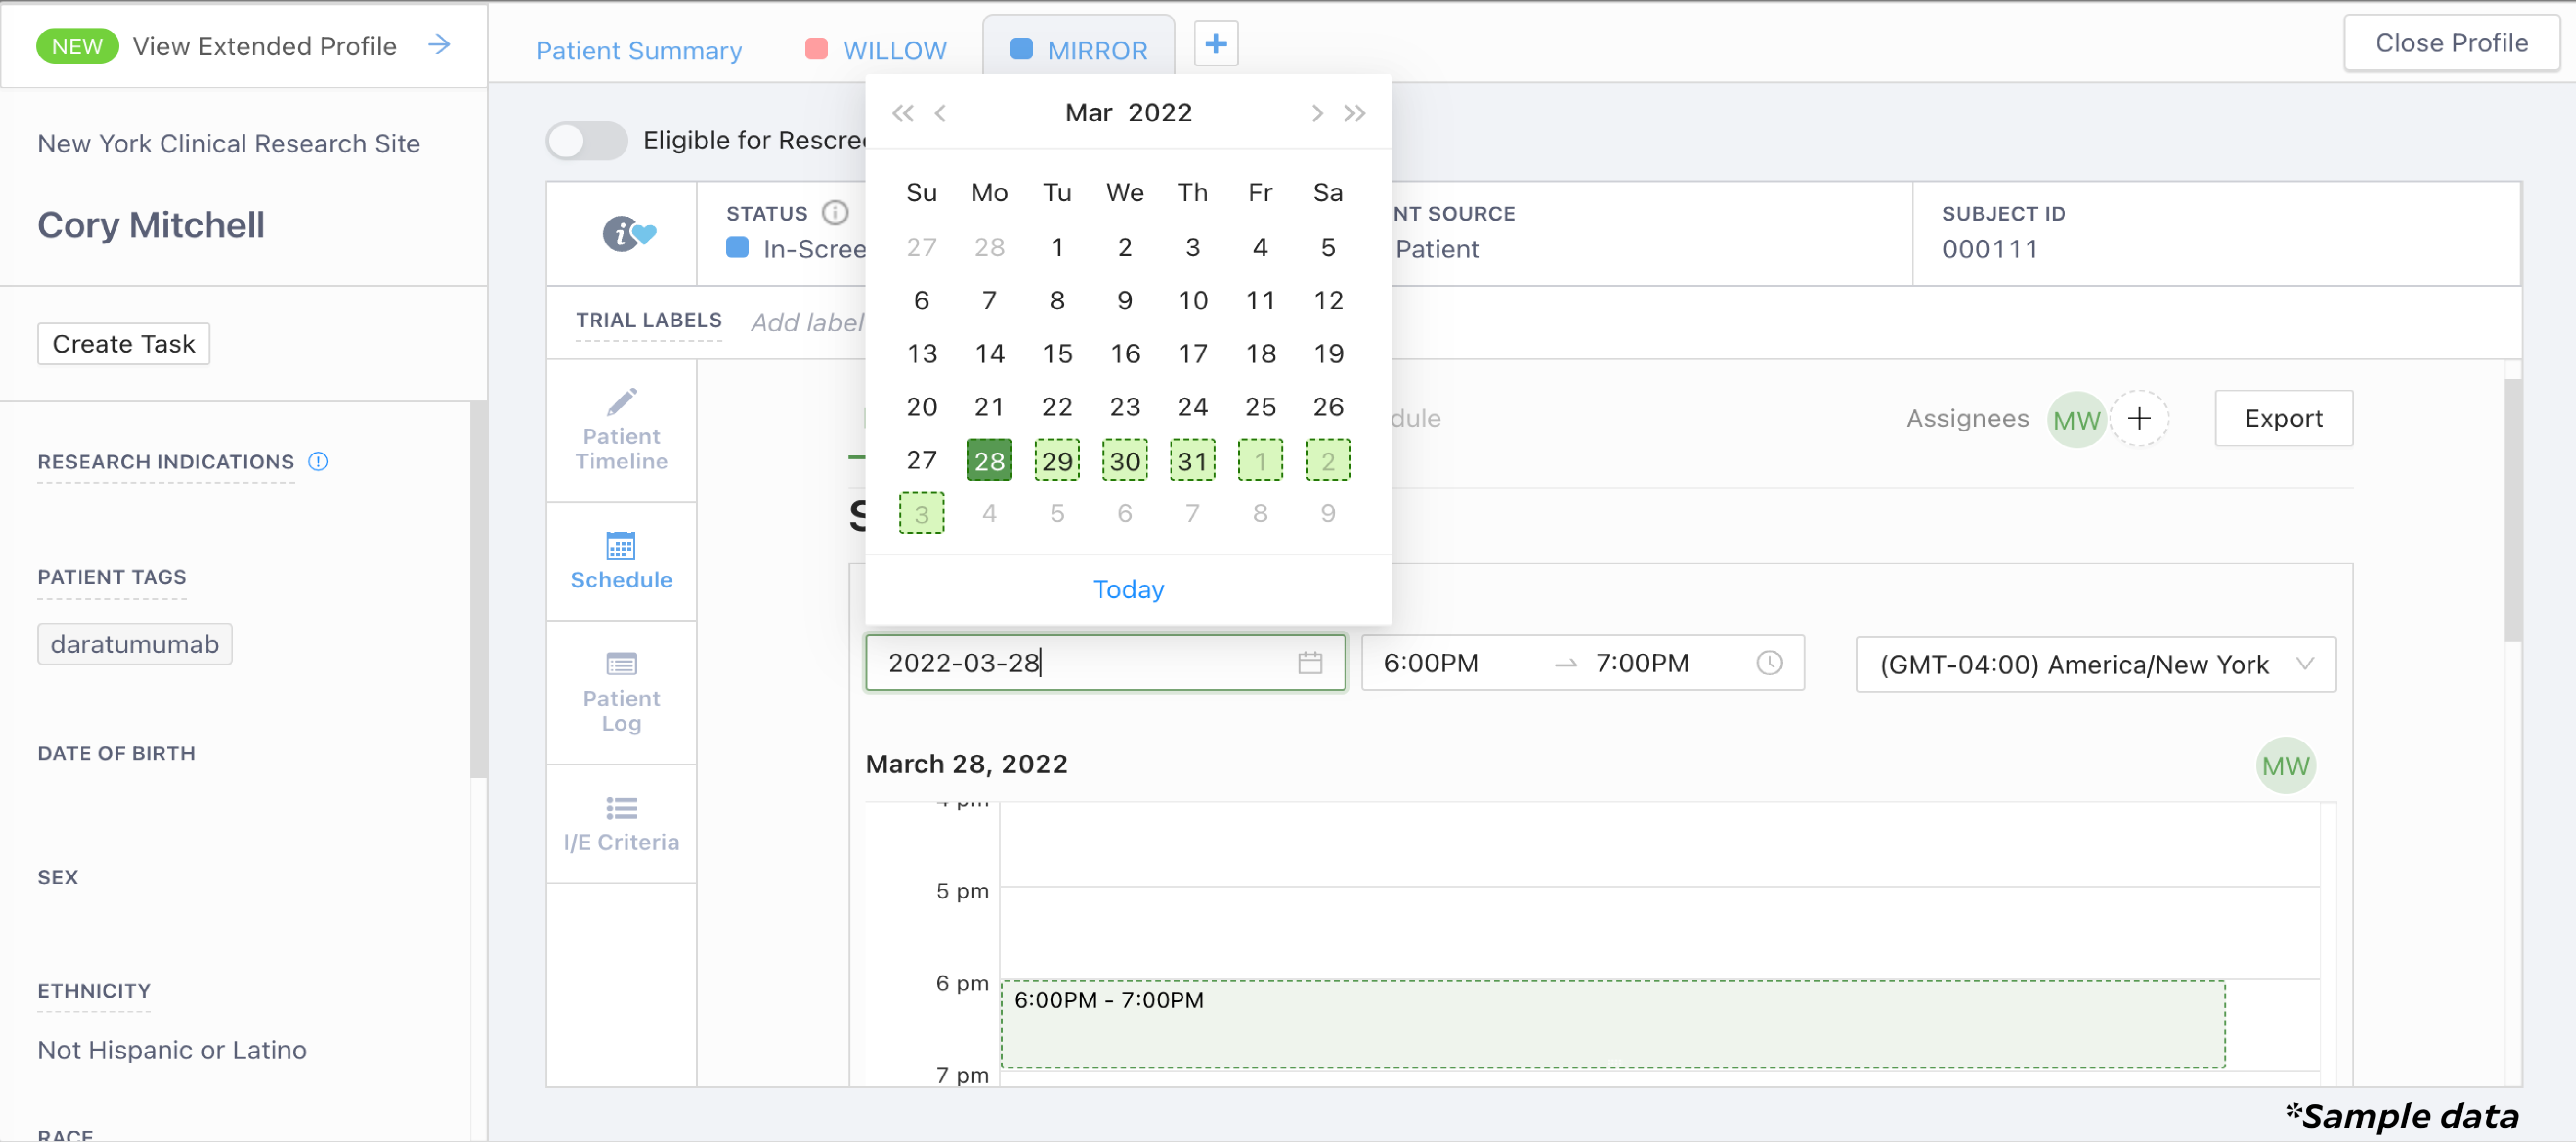Screen dimensions: 2576x1142
Task: Click View Extended Profile link
Action: (x=265, y=46)
